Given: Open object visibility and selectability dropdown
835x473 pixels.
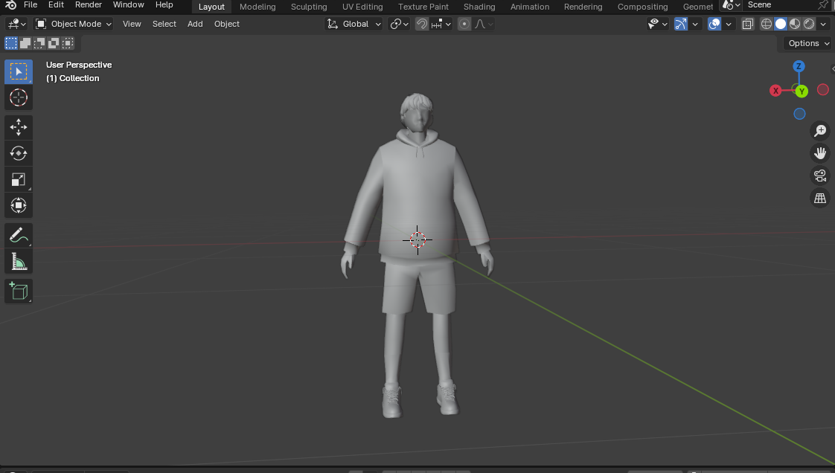Looking at the screenshot, I should pos(657,24).
